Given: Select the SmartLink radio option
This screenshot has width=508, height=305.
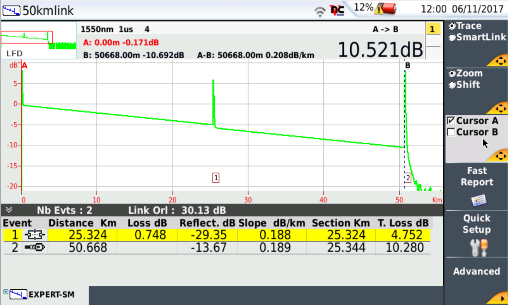Looking at the screenshot, I should pos(452,37).
